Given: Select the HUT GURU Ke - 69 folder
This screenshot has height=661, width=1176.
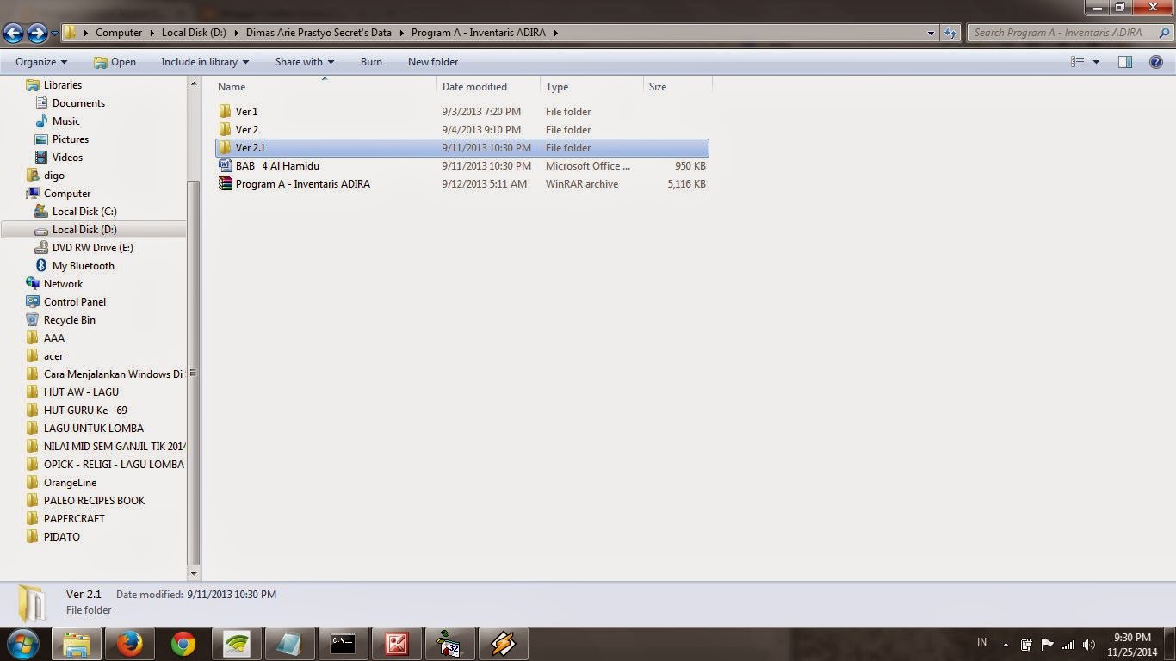Looking at the screenshot, I should pyautogui.click(x=85, y=411).
